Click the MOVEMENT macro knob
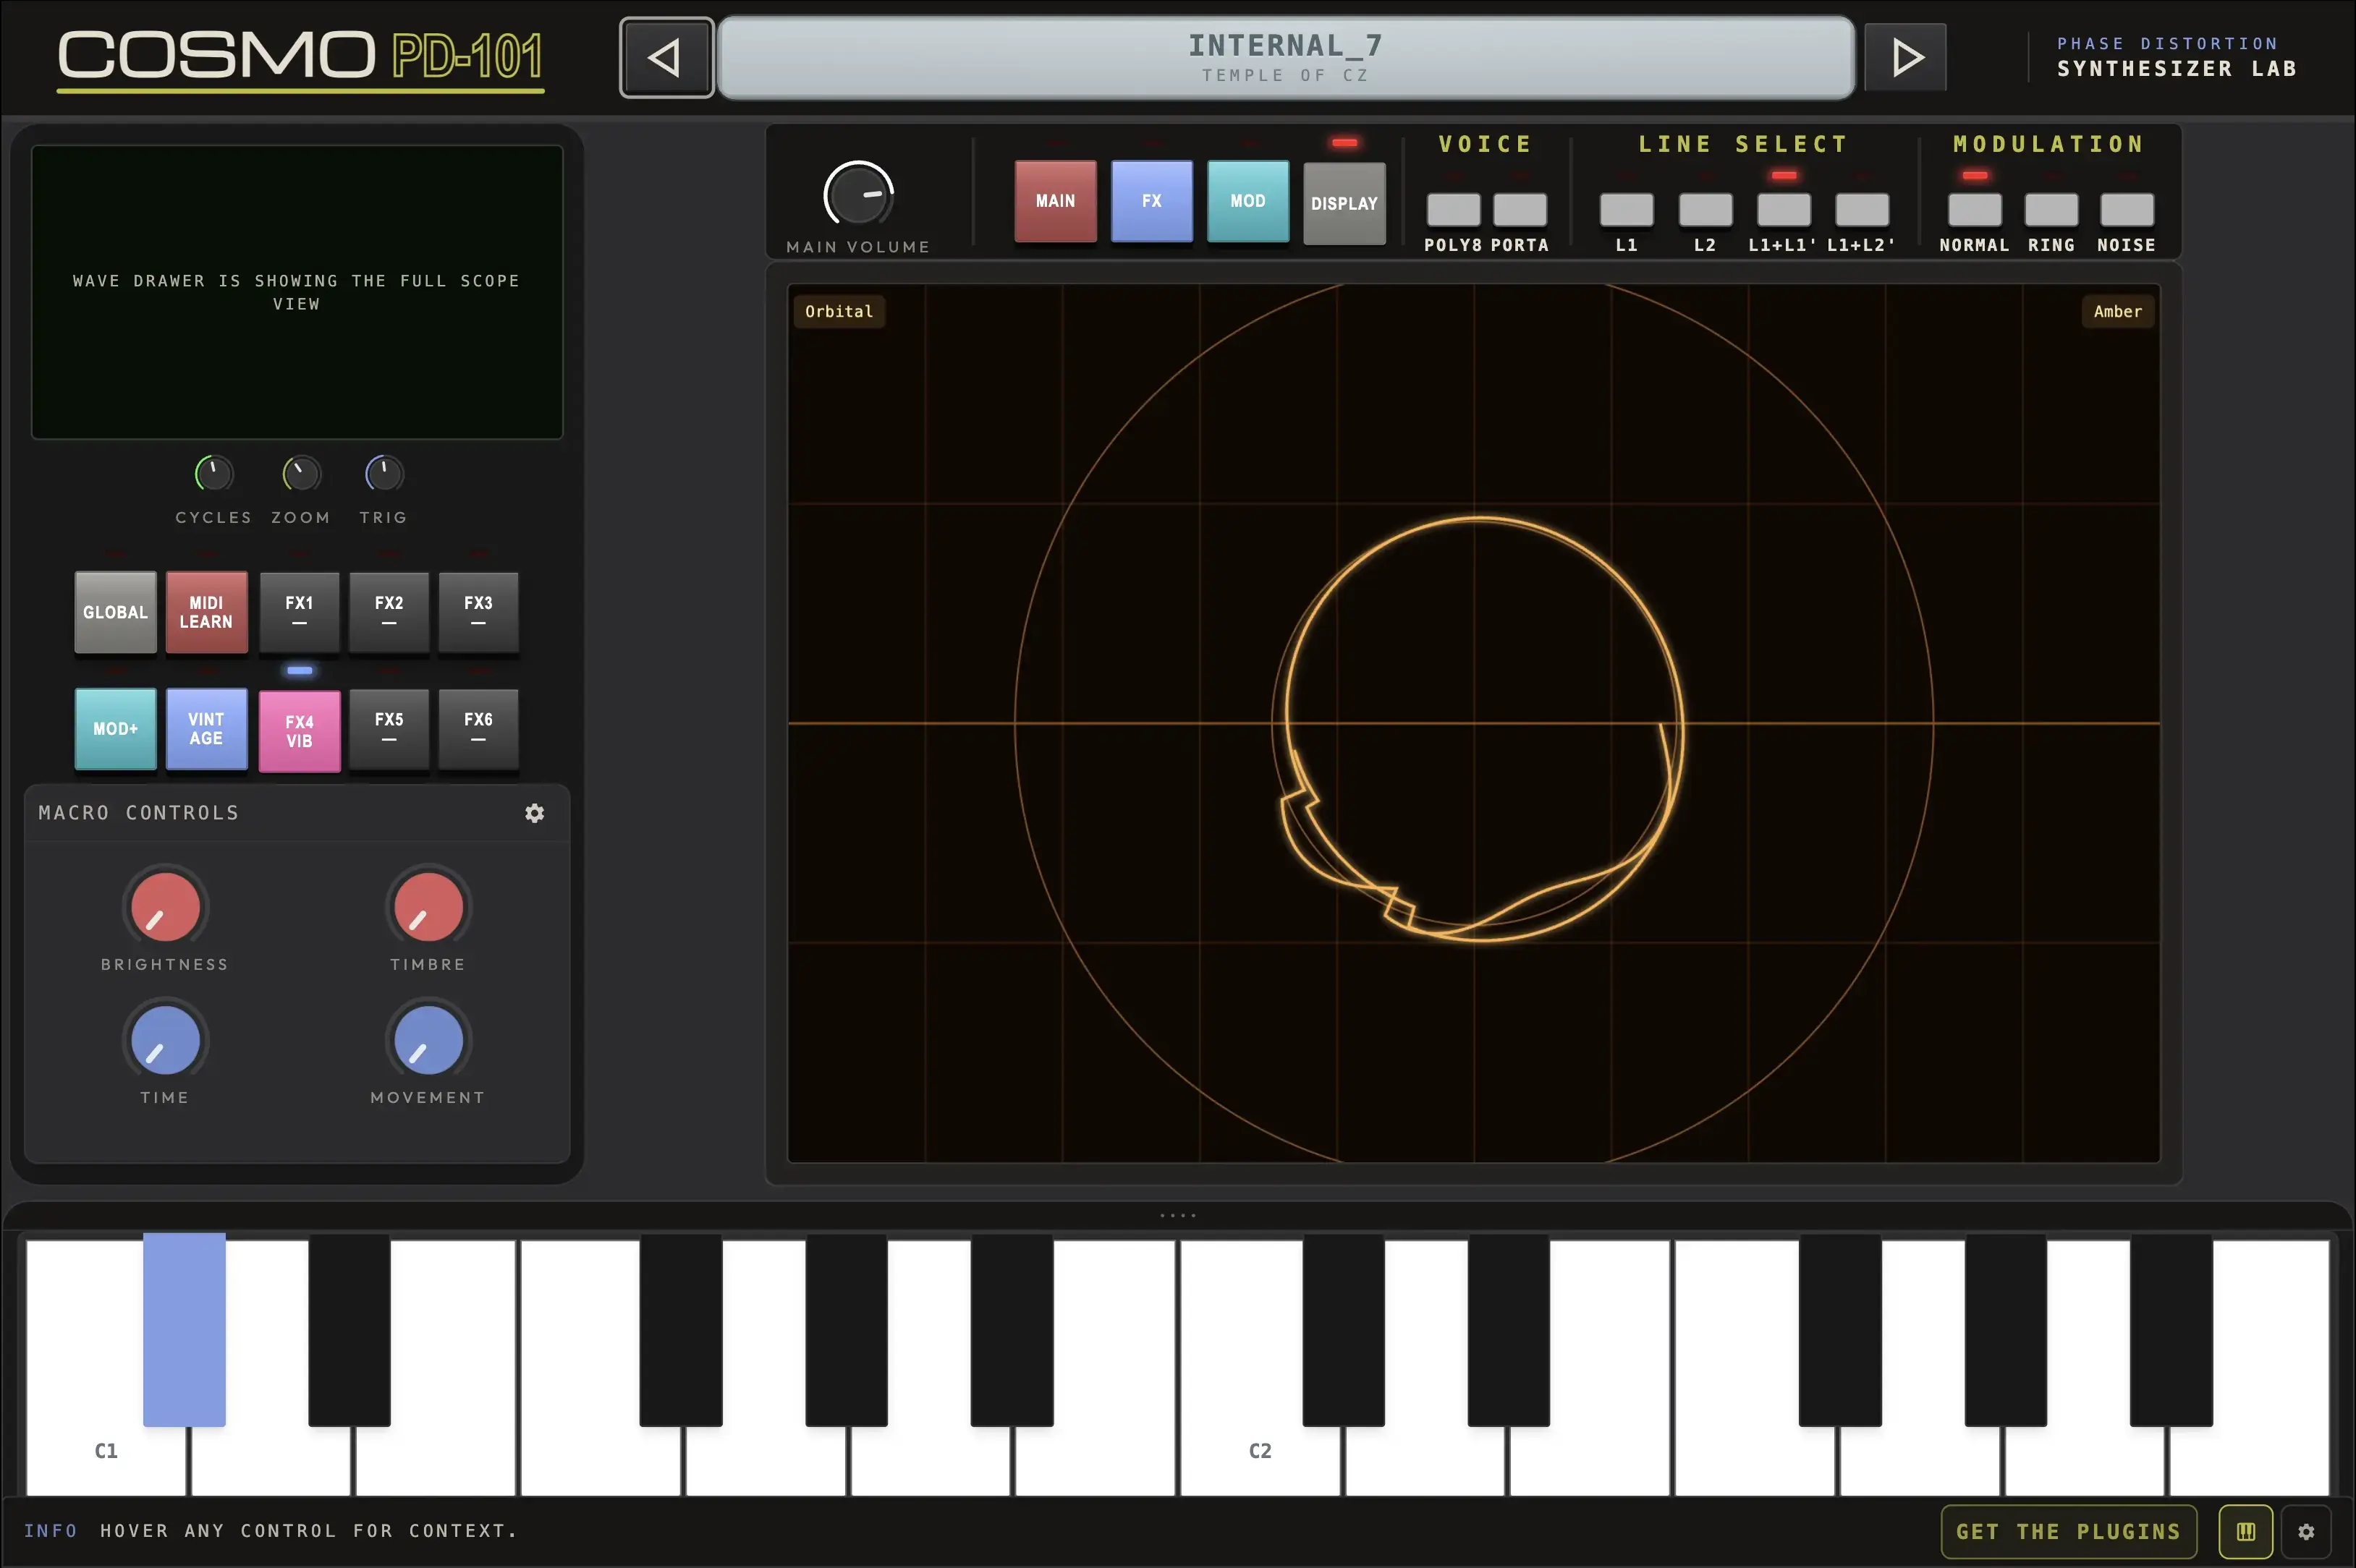This screenshot has width=2356, height=1568. click(x=428, y=1040)
